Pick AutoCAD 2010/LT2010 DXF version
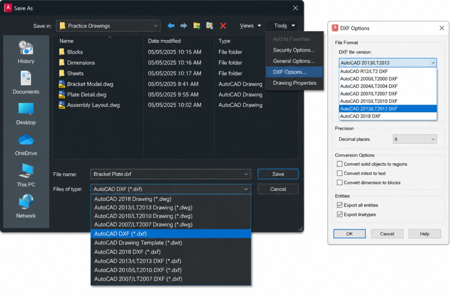This screenshot has height=301, width=451. tap(388, 101)
